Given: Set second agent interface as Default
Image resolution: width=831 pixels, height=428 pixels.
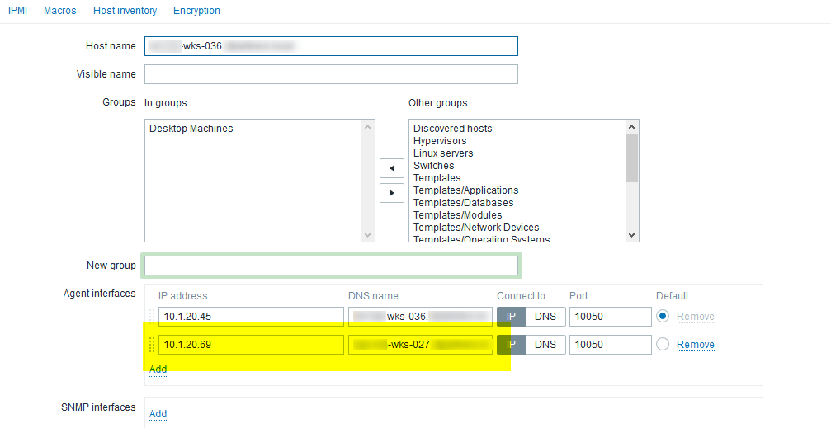Looking at the screenshot, I should click(663, 345).
